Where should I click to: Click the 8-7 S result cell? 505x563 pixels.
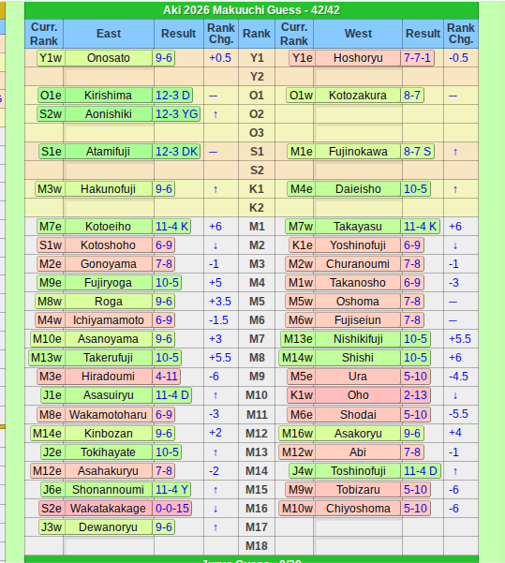[417, 151]
